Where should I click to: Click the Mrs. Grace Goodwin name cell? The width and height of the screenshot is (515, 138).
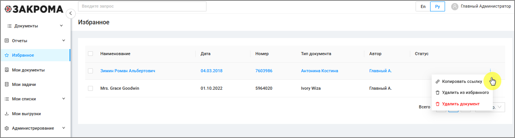[x=120, y=88]
